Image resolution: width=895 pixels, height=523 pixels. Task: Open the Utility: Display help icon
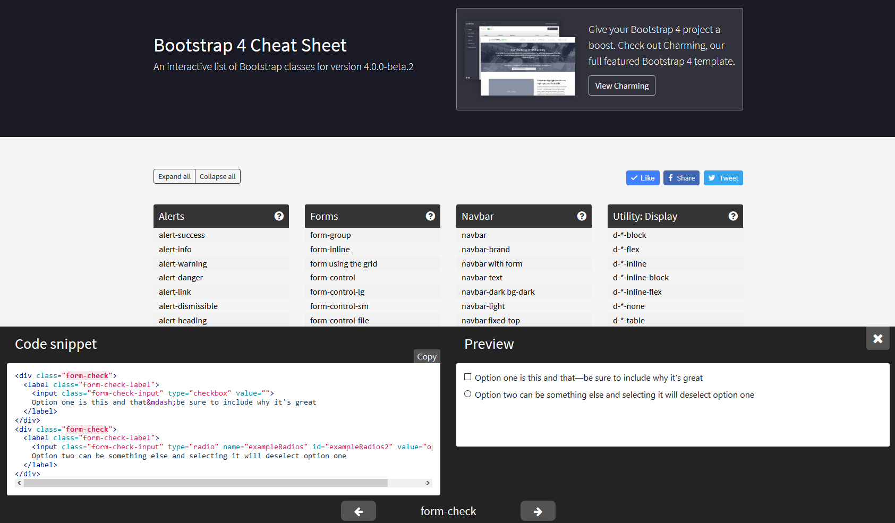click(733, 216)
